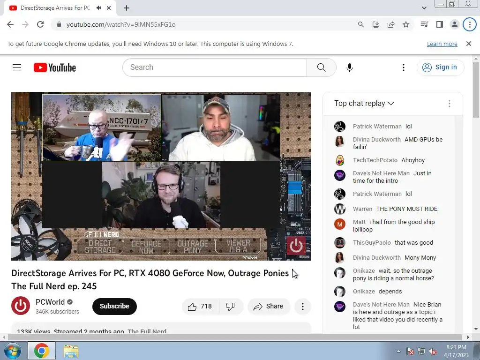This screenshot has width=480, height=360.
Task: Click the site lock icon in address bar
Action: tap(59, 24)
